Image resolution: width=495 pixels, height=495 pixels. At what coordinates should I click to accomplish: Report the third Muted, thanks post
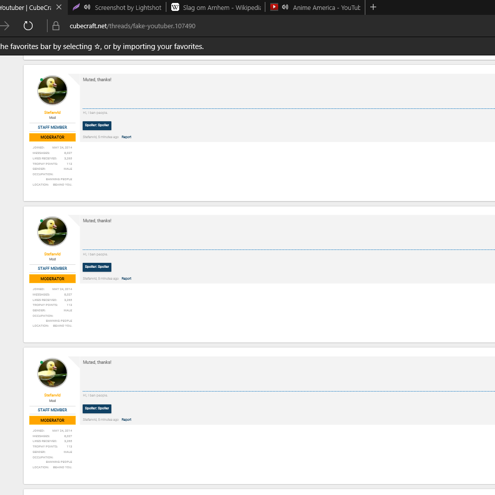126,420
